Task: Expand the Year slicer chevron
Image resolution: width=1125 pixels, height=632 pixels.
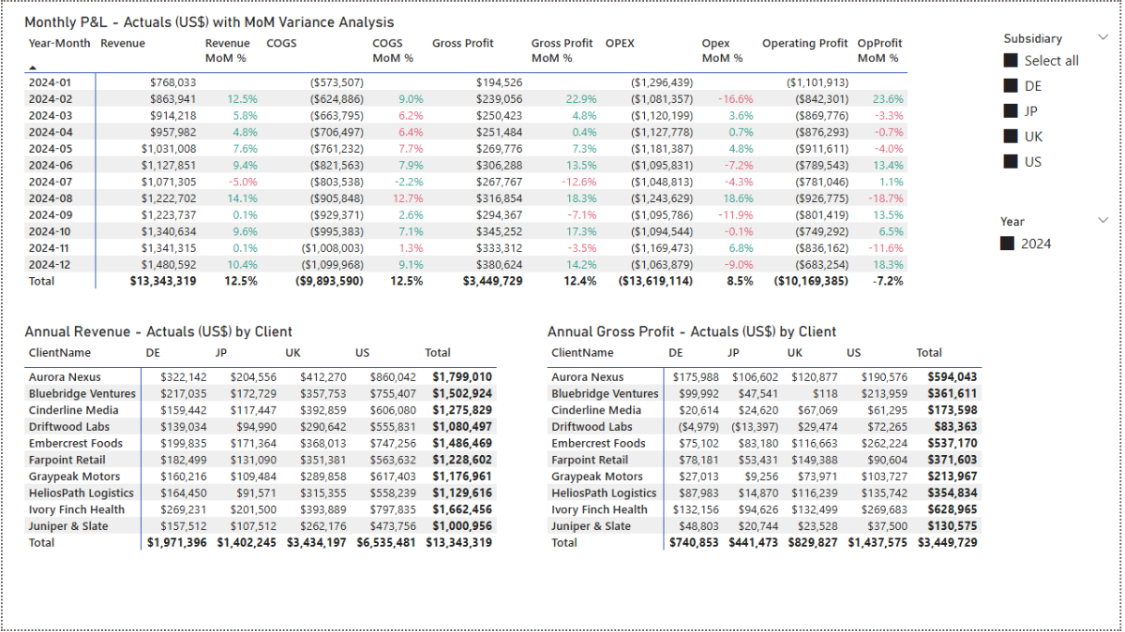Action: 1102,220
